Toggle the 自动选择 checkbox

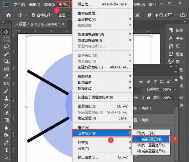[33, 15]
